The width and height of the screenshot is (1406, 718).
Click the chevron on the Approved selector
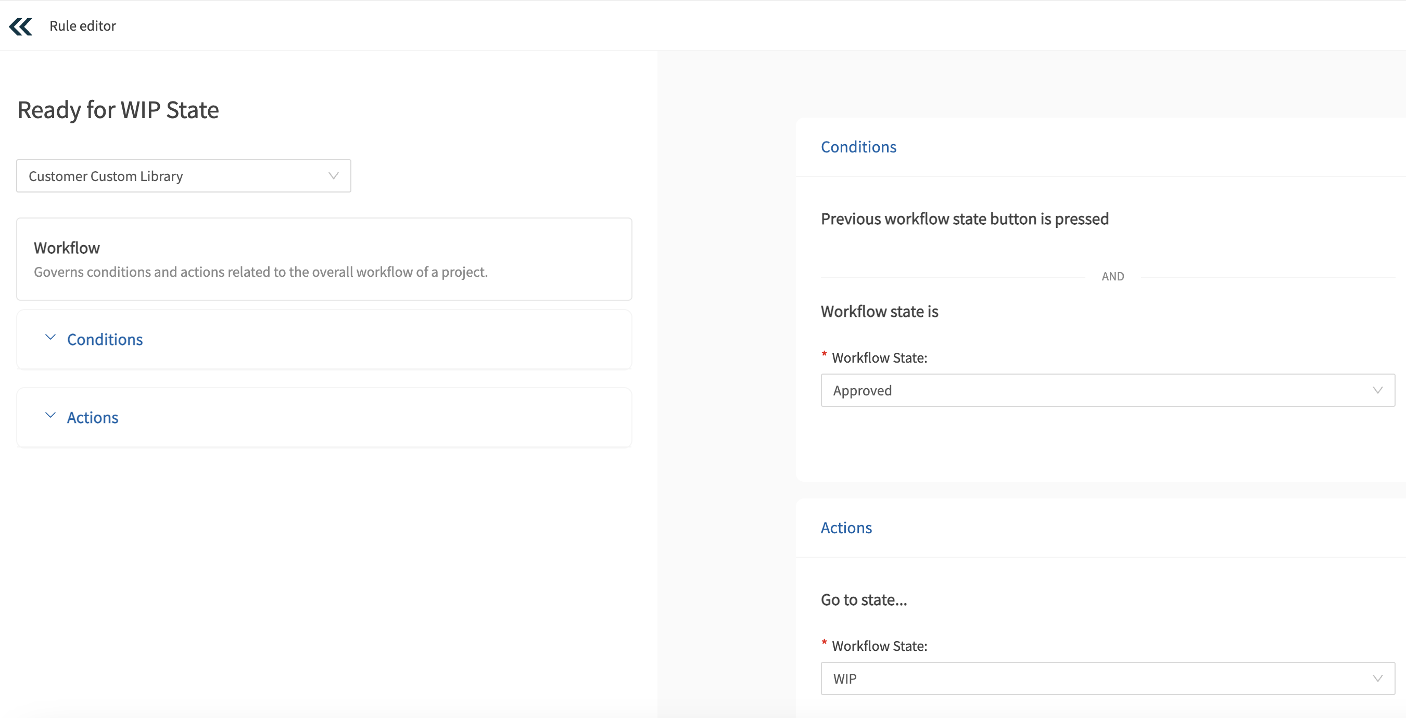pos(1377,390)
